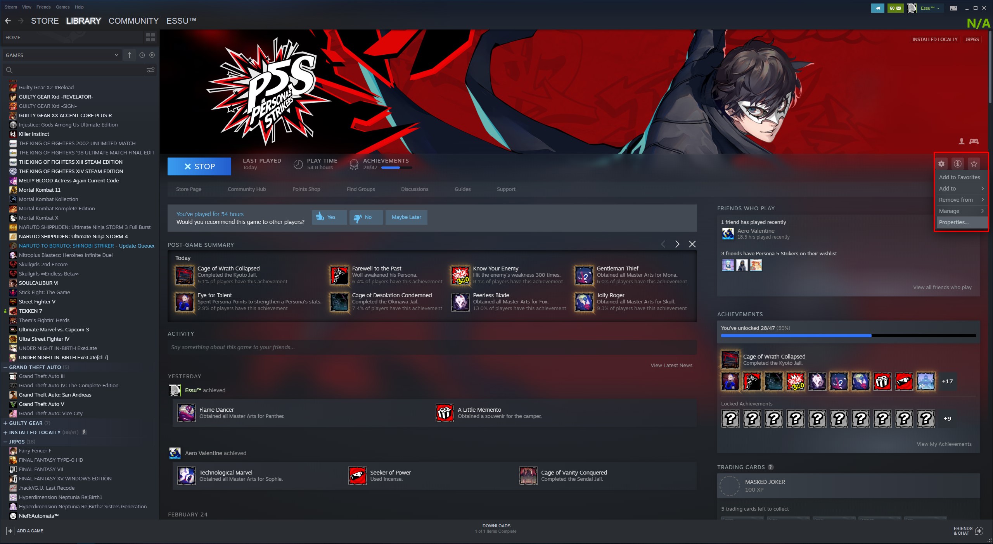Click the favorites star icon

(974, 164)
